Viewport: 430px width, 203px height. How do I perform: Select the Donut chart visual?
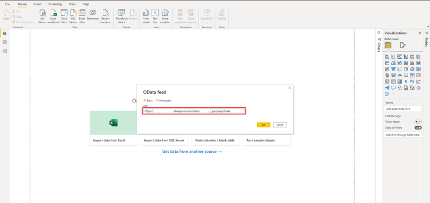point(412,69)
